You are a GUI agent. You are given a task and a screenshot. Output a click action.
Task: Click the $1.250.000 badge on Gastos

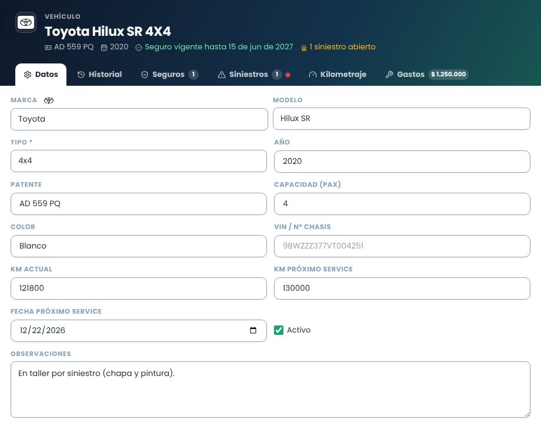448,75
